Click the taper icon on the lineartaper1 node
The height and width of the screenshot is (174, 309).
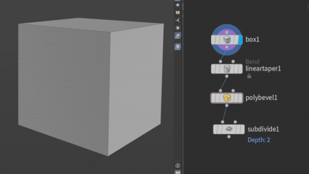(227, 69)
